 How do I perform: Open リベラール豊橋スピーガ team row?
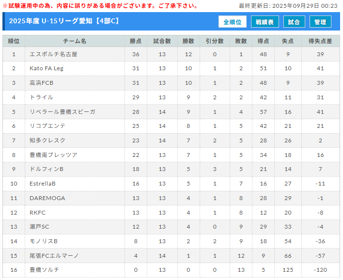coord(62,112)
